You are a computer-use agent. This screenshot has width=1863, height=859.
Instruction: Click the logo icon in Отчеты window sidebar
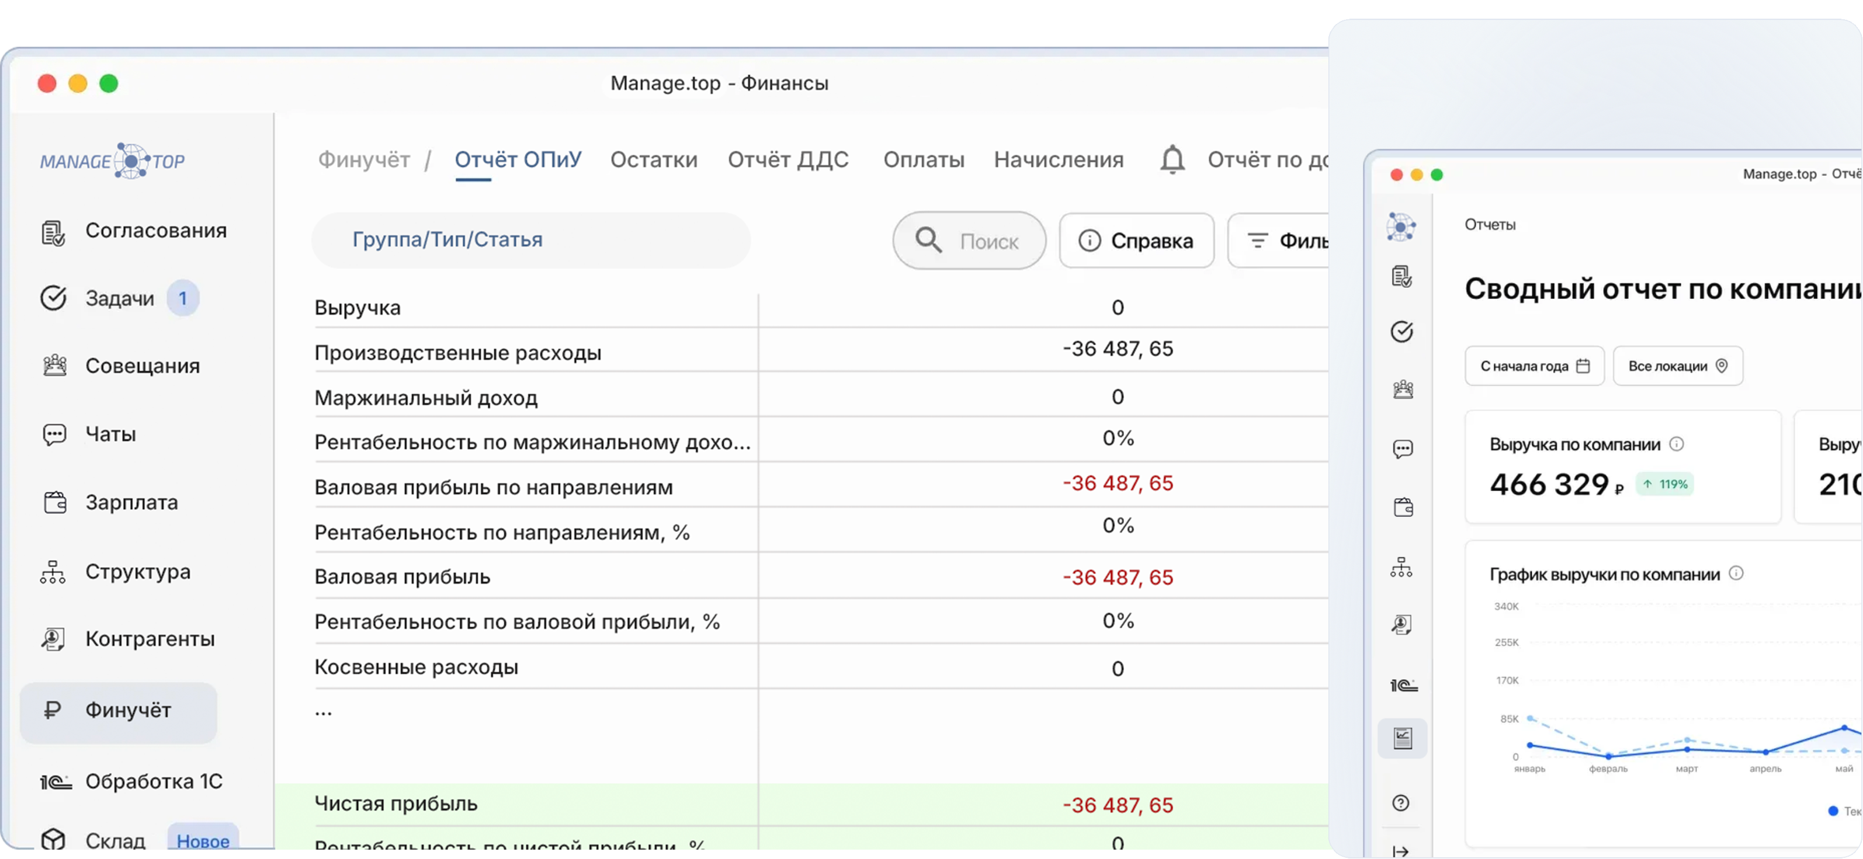click(1401, 227)
